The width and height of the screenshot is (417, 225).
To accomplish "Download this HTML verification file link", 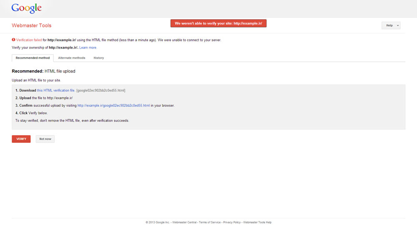I will click(55, 91).
